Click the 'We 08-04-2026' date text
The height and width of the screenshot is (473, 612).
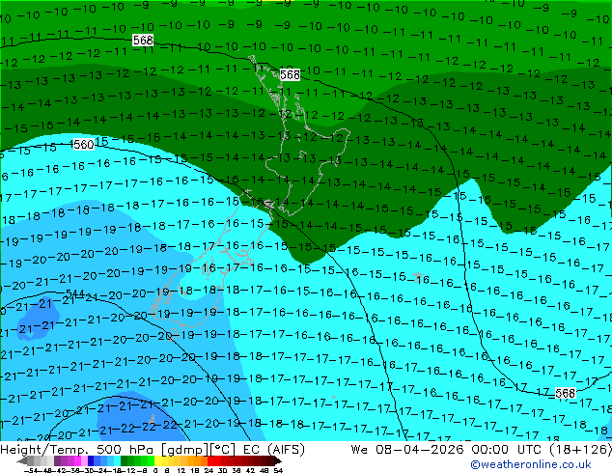point(407,450)
